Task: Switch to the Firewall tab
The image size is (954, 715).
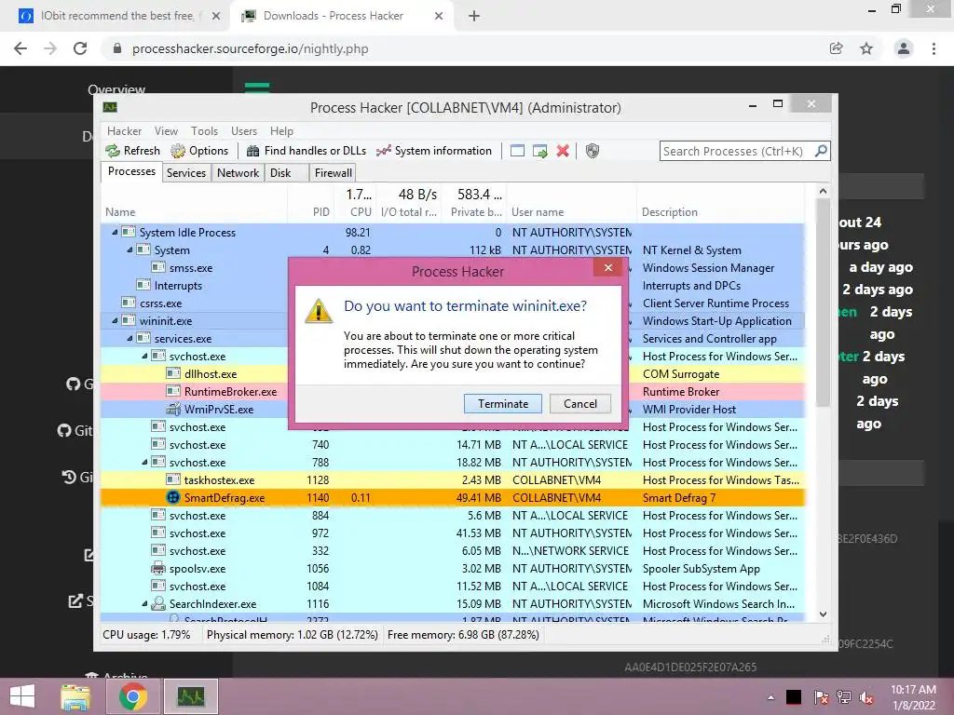Action: [333, 173]
